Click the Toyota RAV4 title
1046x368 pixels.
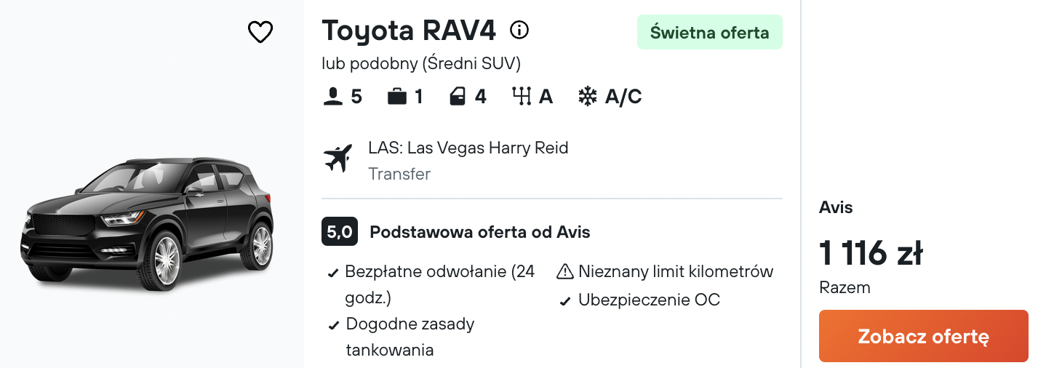point(410,31)
